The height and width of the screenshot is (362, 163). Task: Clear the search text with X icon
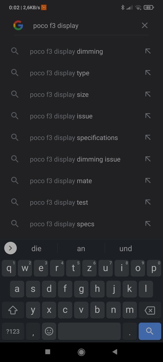[x=145, y=25]
